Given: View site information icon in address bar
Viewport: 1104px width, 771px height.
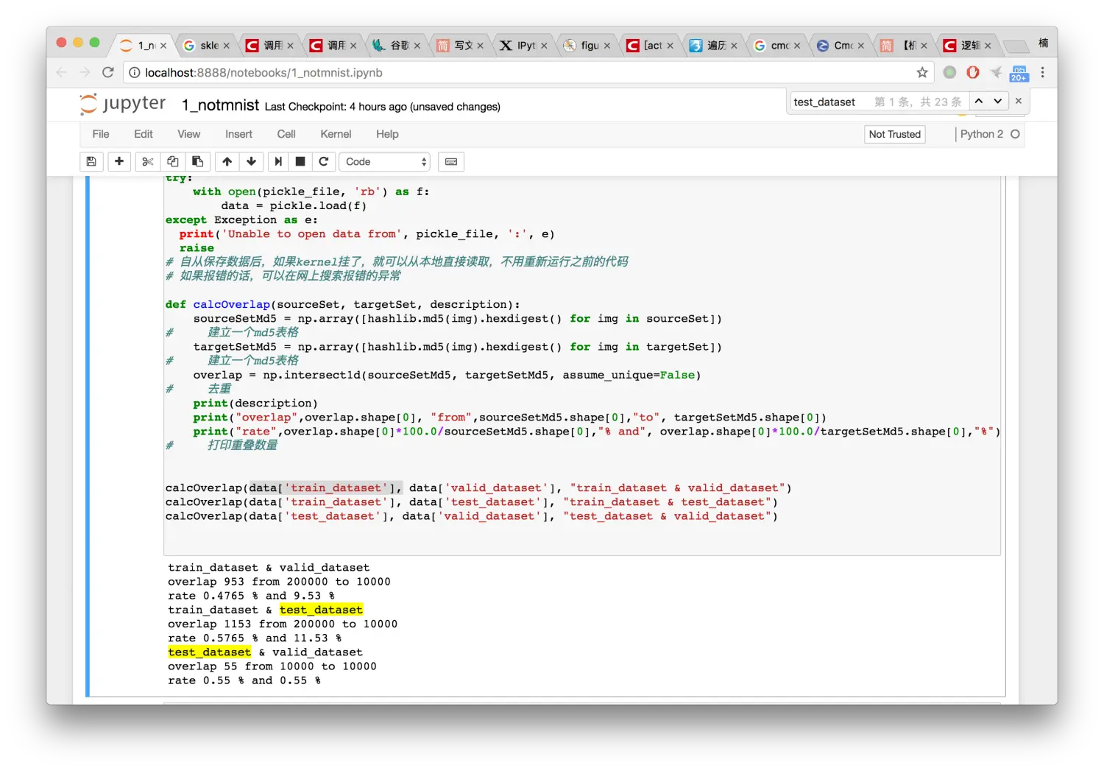Looking at the screenshot, I should click(x=134, y=72).
